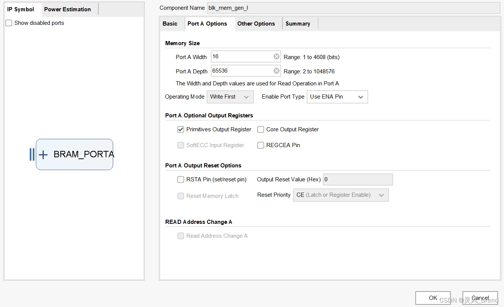Click 'Port A Optional Output Registers' heading
504x307 pixels.
[x=209, y=116]
